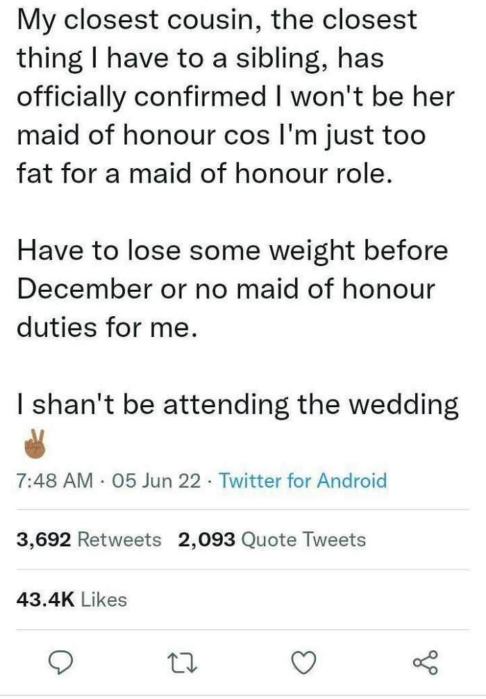Show the 43.4K Likes list
486x699 pixels.
pyautogui.click(x=72, y=599)
